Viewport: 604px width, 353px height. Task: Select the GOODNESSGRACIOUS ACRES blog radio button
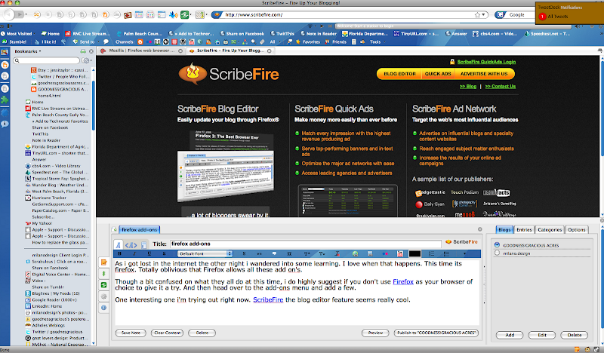(x=497, y=245)
